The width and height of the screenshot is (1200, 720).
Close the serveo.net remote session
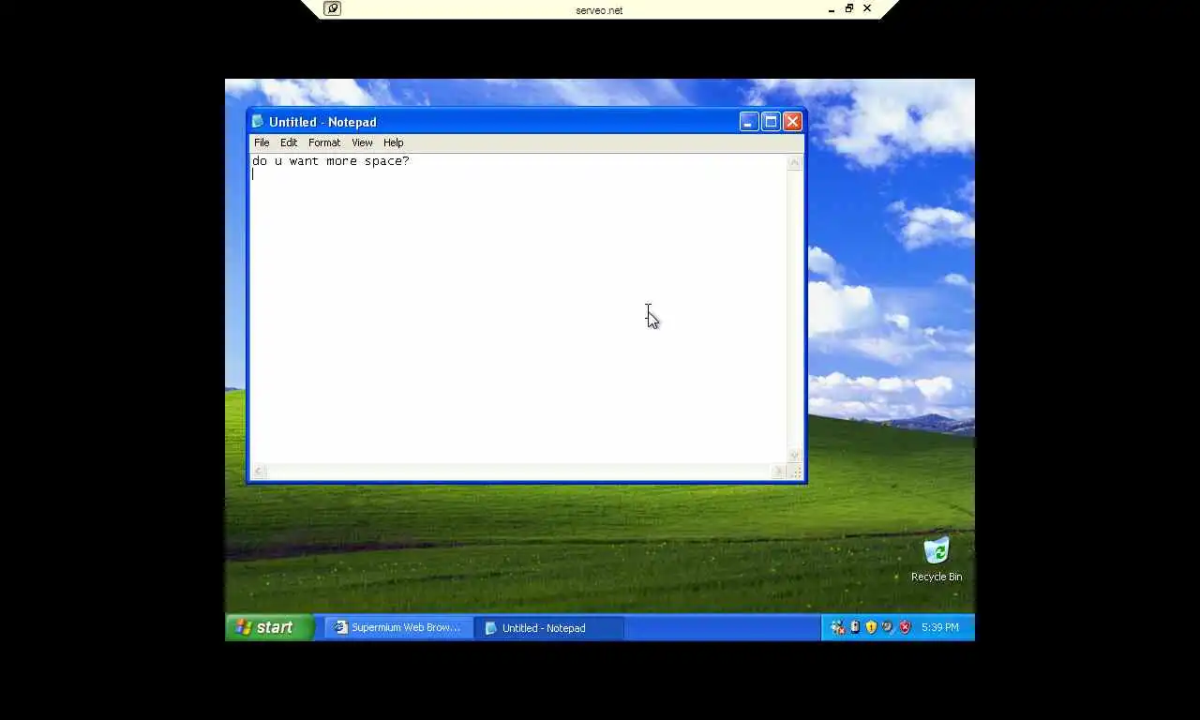[867, 8]
